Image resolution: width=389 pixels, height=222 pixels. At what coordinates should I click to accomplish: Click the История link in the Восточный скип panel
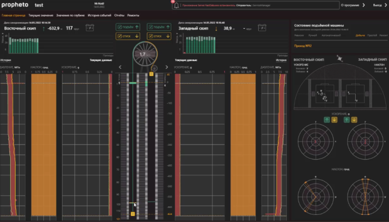point(6,60)
